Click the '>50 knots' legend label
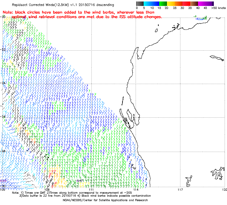This screenshot has height=205, width=227. click(218, 8)
